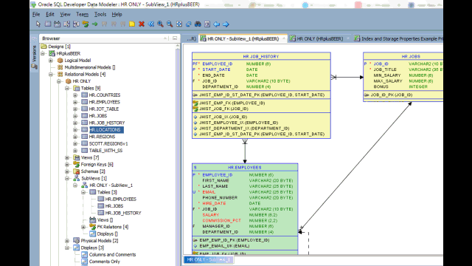Zoom in using the magnifier plus icon
The width and height of the screenshot is (472, 266).
point(160,24)
